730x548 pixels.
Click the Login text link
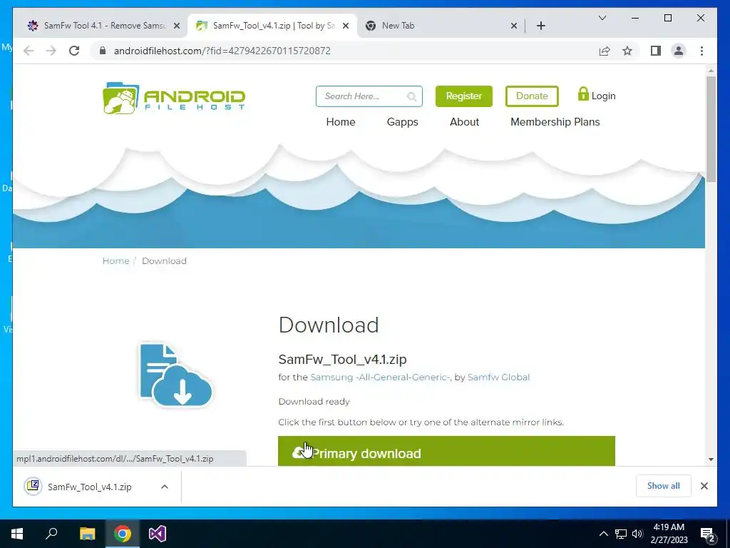pyautogui.click(x=603, y=96)
